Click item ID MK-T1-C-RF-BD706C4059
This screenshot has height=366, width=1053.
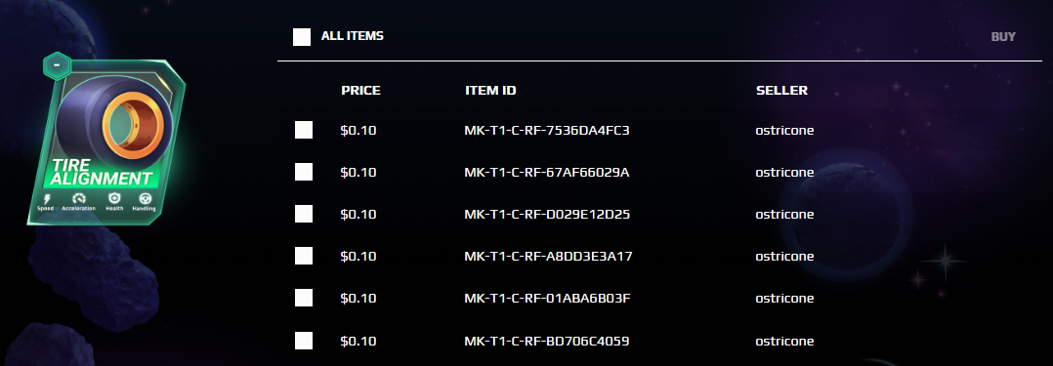(x=547, y=342)
